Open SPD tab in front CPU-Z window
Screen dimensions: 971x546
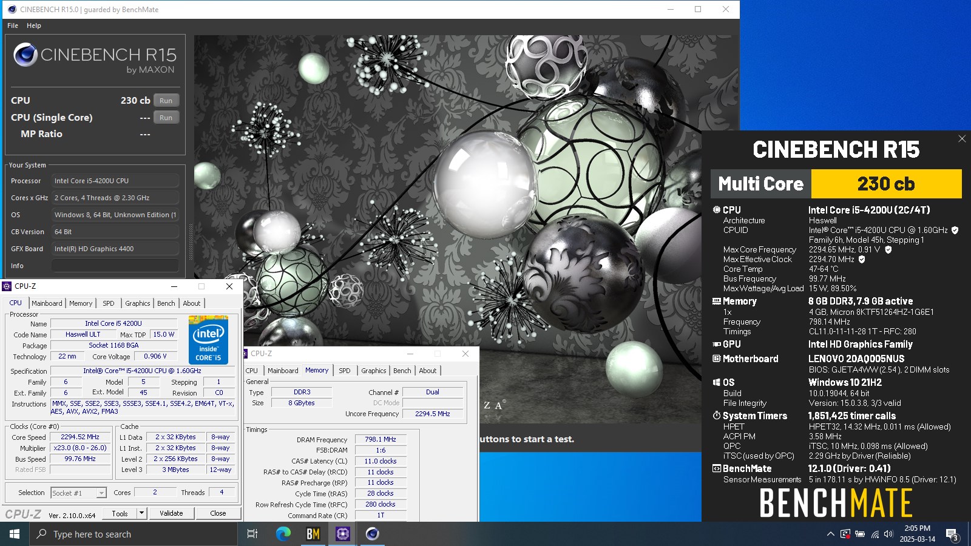108,303
